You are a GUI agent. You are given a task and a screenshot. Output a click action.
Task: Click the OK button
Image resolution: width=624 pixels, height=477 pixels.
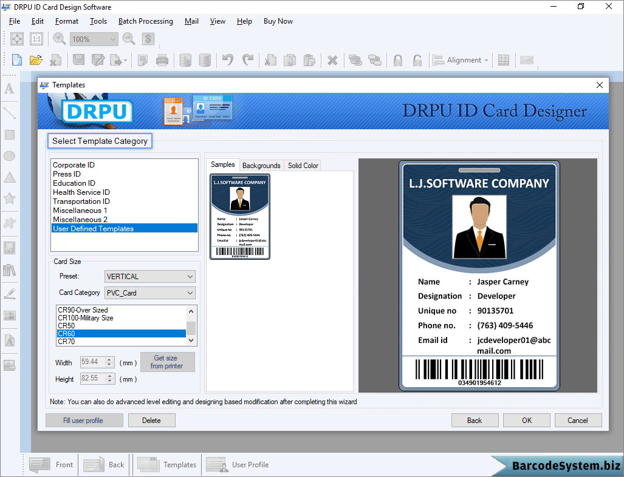527,420
